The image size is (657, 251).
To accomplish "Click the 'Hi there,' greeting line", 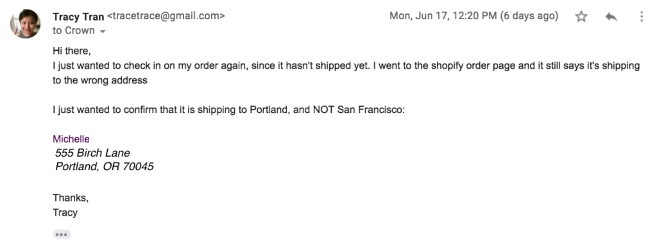I will tap(72, 51).
